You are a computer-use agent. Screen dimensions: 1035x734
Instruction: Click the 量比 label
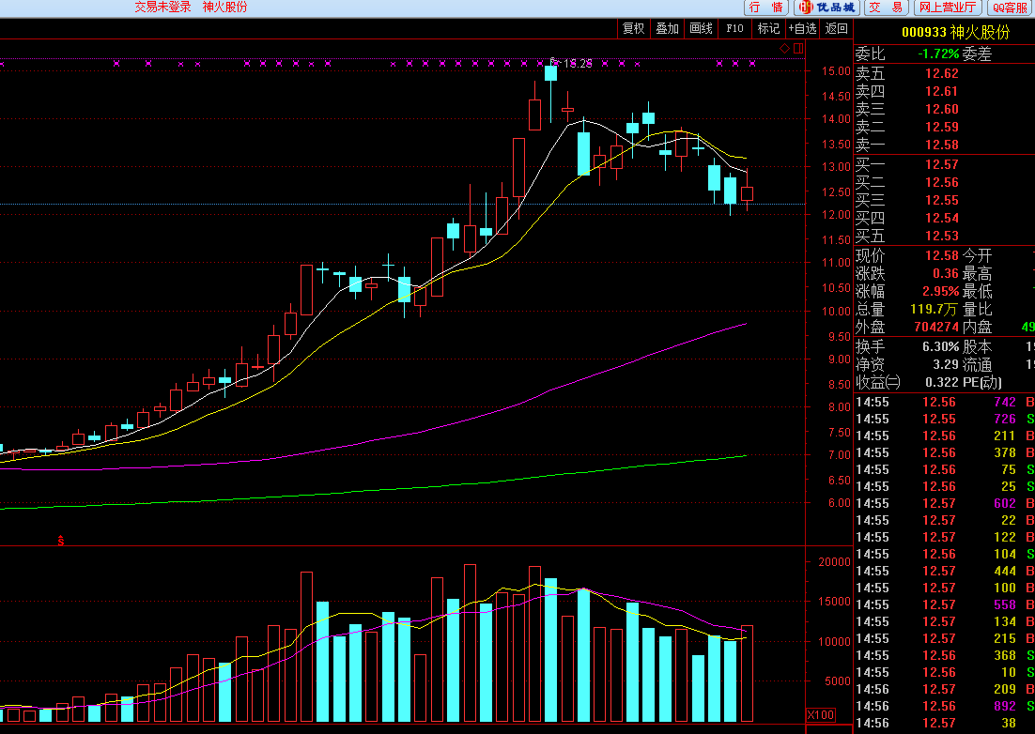point(977,309)
